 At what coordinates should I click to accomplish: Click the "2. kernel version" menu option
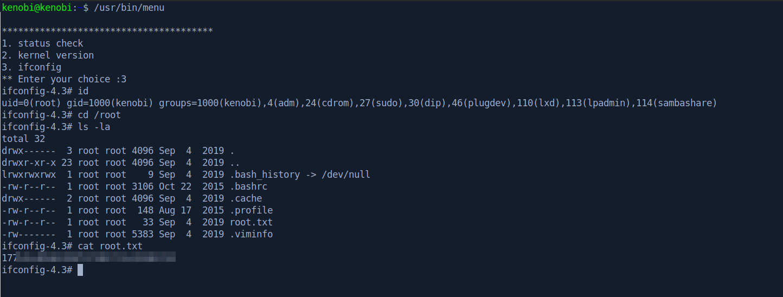point(48,55)
